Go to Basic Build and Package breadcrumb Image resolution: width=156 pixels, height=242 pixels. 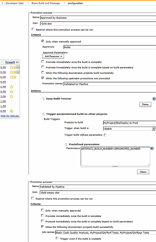(x=46, y=3)
